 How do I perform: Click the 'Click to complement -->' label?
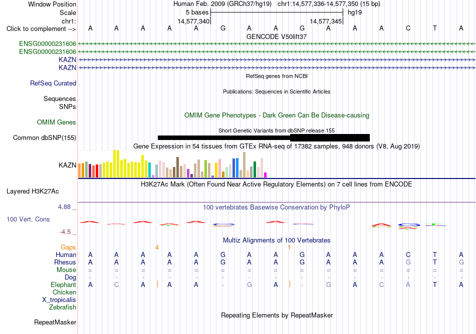coord(41,29)
